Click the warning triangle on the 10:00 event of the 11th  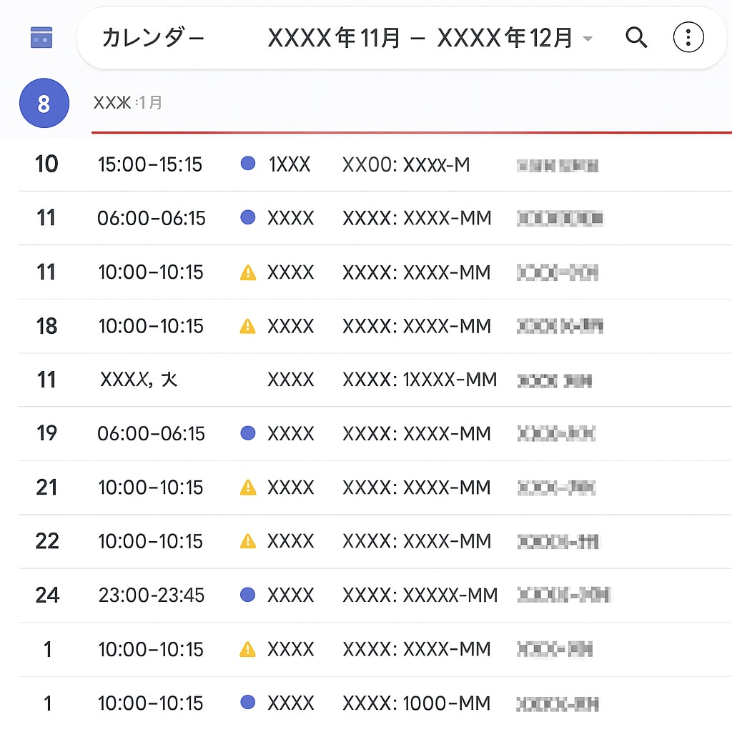click(248, 272)
